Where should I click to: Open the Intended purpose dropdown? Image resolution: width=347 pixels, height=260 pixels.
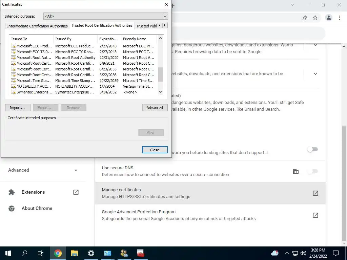[106, 16]
